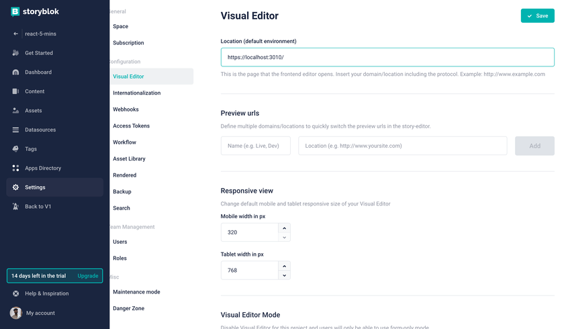564x329 pixels.
Task: Click react-5-mins space name
Action: coord(40,34)
